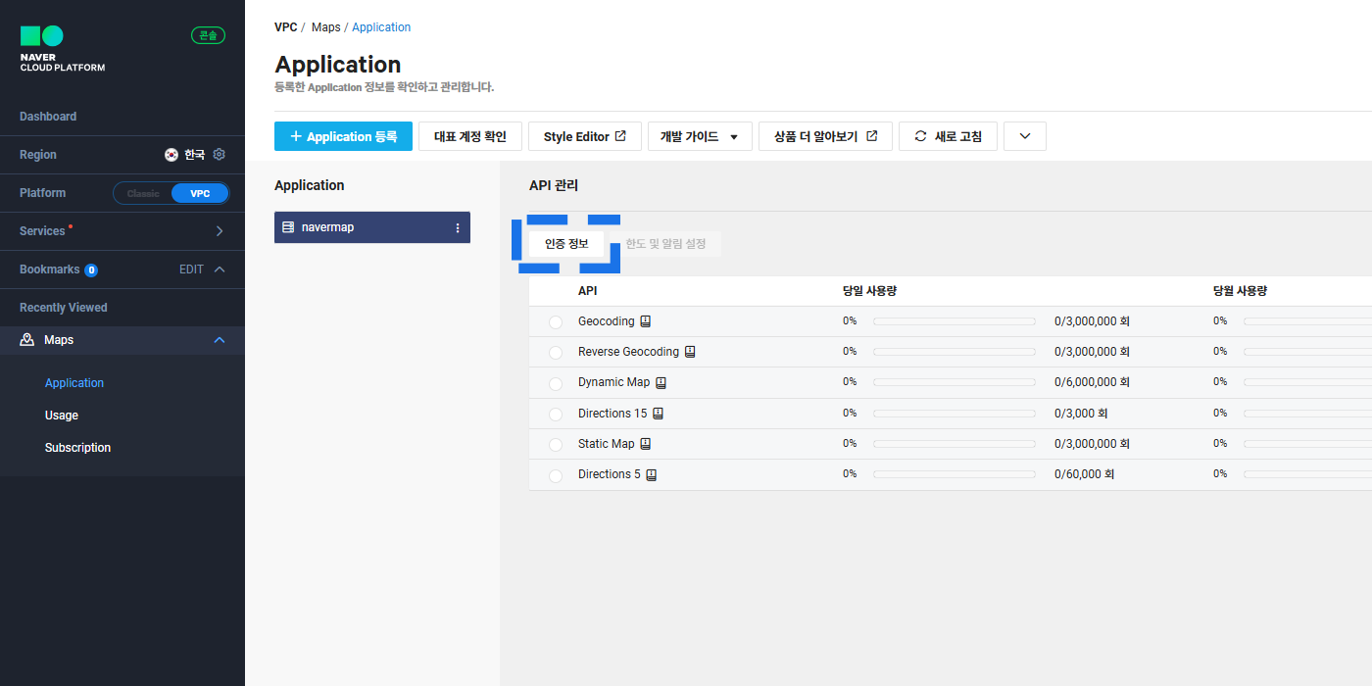Click the 당일 사용량 column header
Viewport: 1372px width, 686px height.
pyautogui.click(x=870, y=291)
